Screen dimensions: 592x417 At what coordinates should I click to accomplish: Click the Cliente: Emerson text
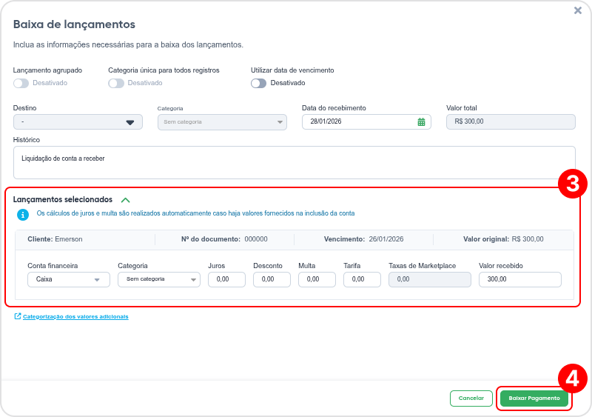coord(55,239)
